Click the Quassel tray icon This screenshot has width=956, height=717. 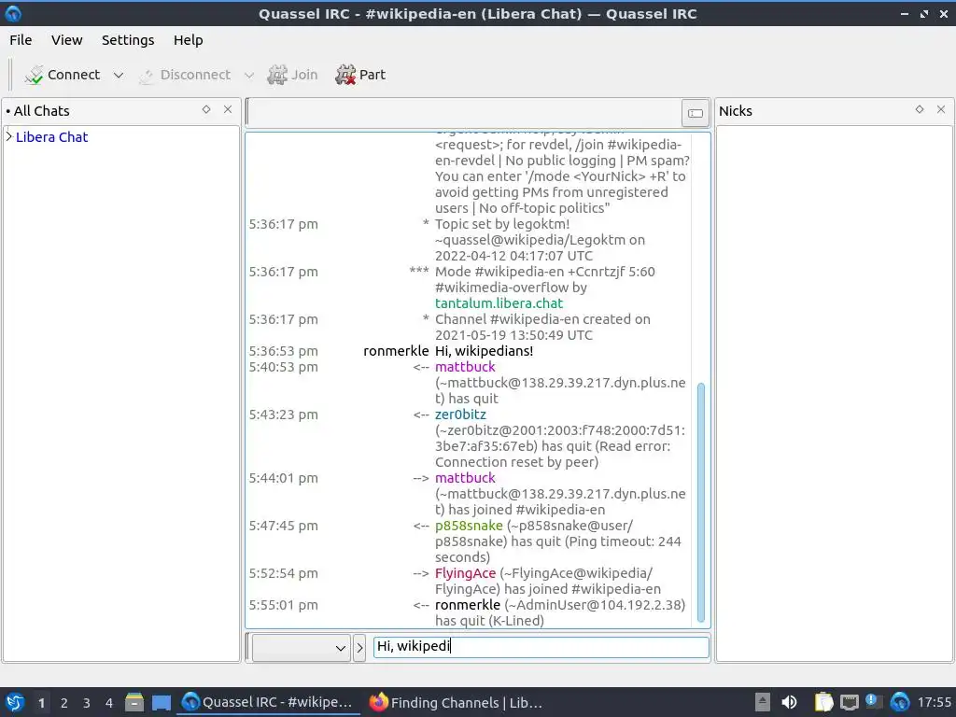click(899, 702)
